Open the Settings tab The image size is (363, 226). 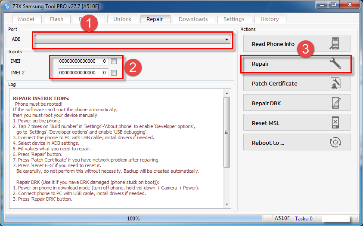[234, 19]
